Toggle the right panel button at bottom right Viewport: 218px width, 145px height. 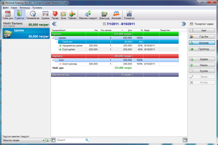pyautogui.click(x=185, y=140)
